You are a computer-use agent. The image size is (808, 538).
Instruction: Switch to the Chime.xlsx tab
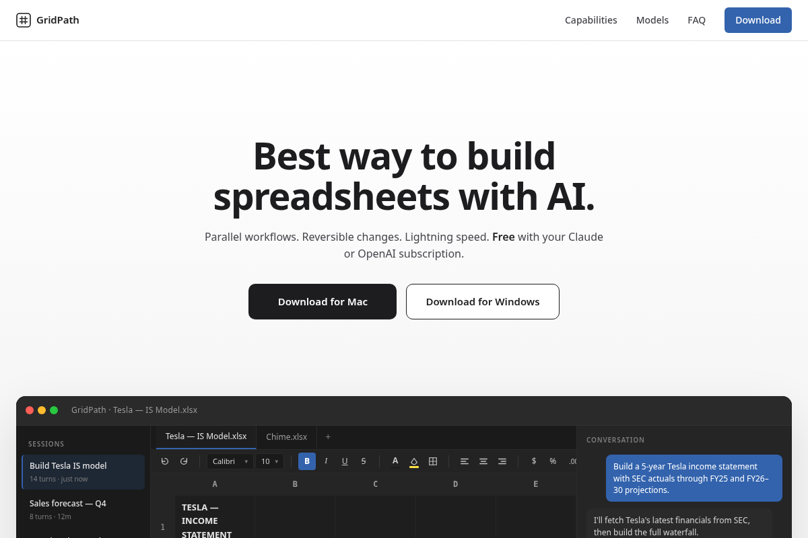287,437
